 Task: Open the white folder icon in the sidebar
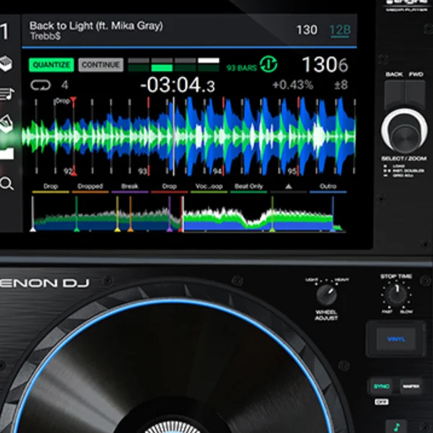(x=6, y=154)
